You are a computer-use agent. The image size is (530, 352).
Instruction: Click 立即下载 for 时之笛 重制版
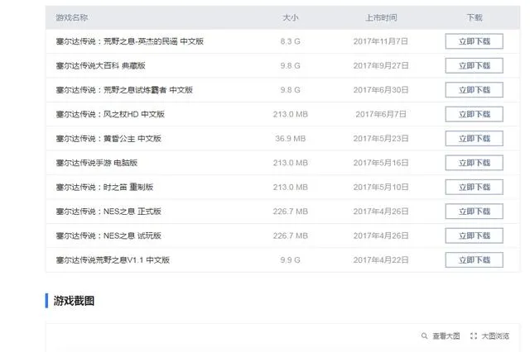(x=474, y=187)
